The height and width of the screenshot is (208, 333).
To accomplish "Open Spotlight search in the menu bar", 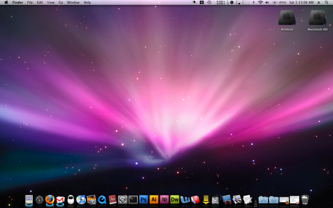I will [326, 3].
